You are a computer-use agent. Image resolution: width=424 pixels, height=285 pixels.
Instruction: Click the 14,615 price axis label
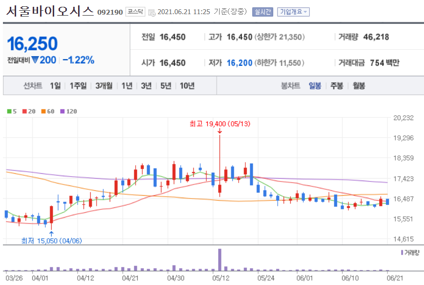(x=404, y=239)
